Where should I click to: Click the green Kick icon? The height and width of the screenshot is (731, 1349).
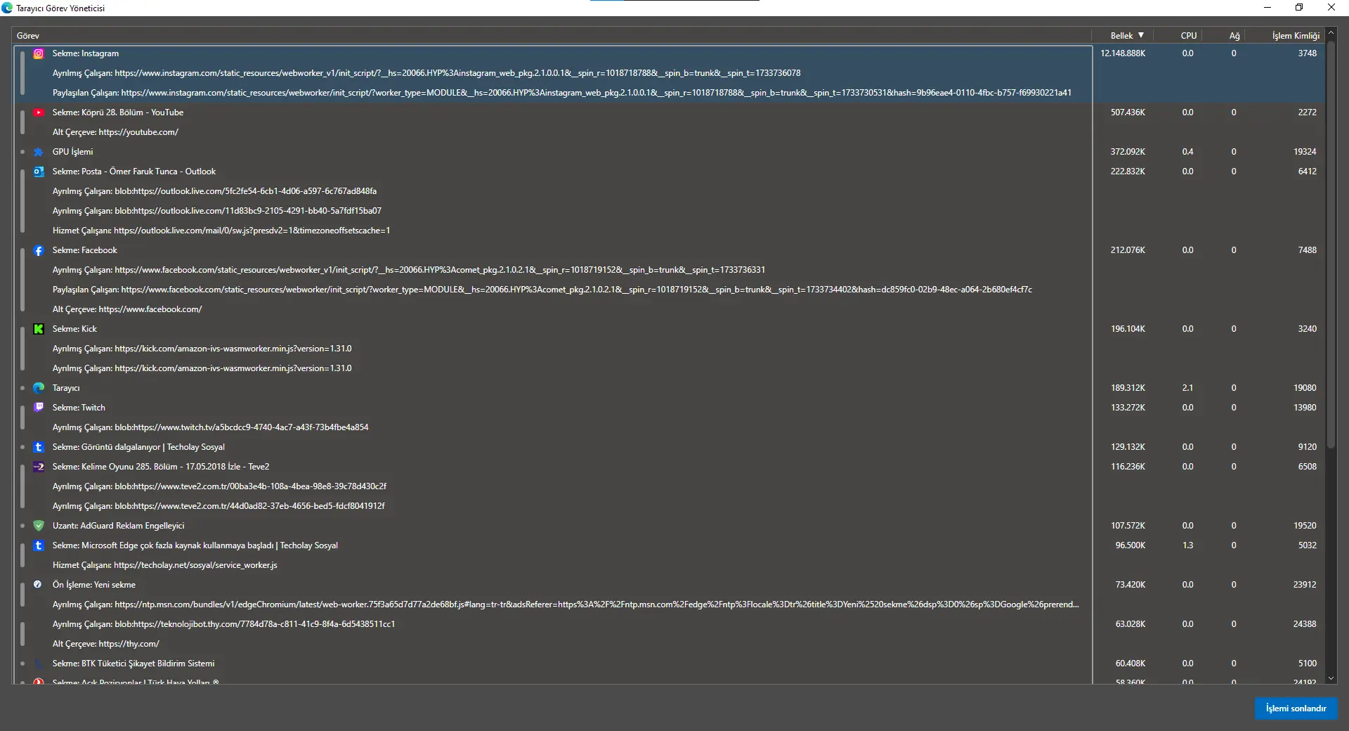pos(39,329)
